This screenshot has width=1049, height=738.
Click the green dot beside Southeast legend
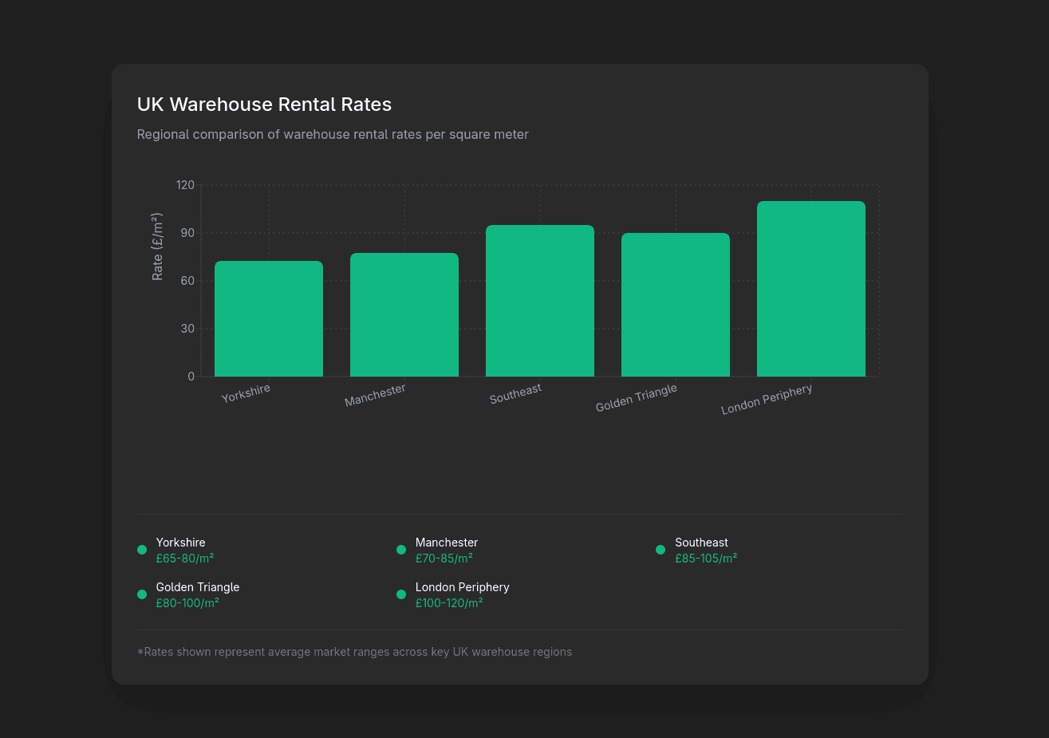pos(661,550)
